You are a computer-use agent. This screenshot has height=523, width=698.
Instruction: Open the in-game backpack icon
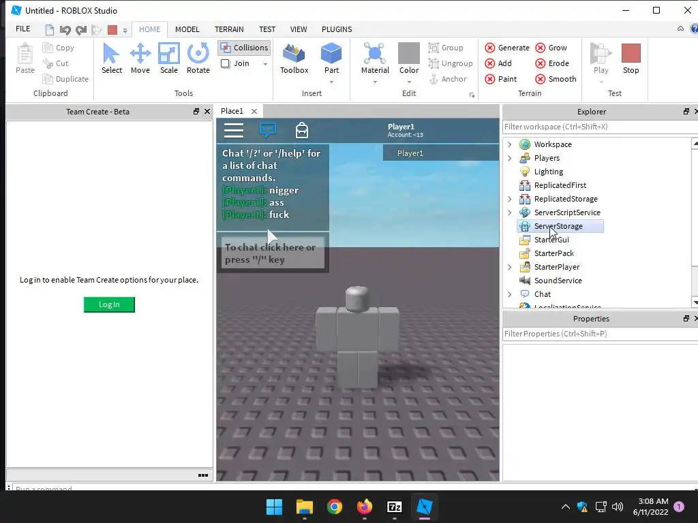pos(302,130)
